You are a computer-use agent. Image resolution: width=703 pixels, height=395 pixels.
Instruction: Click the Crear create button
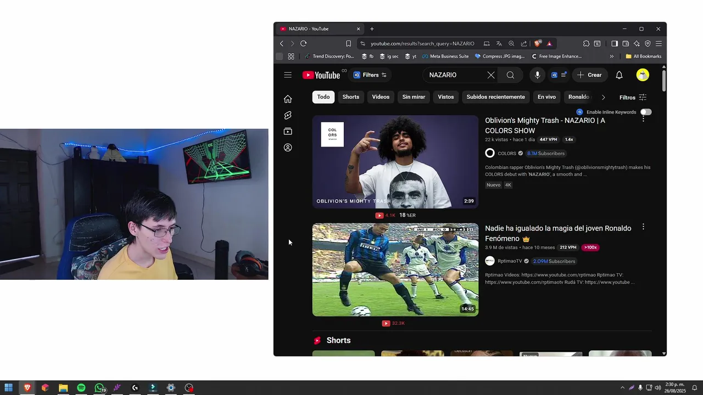click(589, 75)
